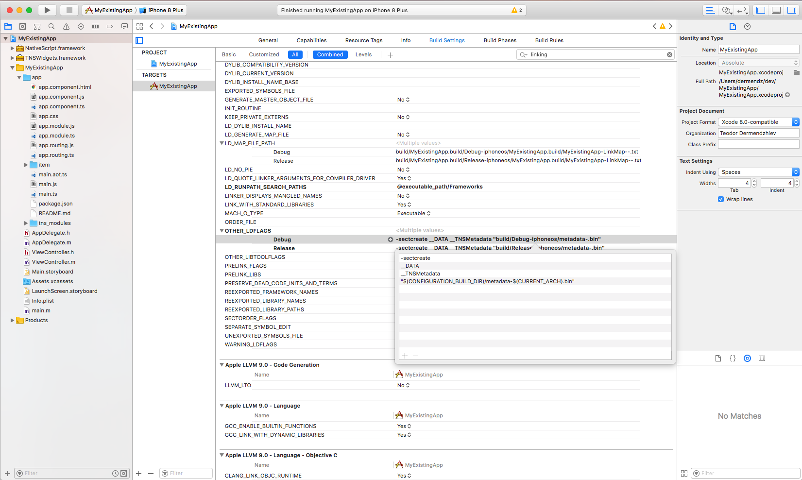Image resolution: width=802 pixels, height=480 pixels.
Task: Toggle the utilities panel visibility
Action: click(x=792, y=10)
